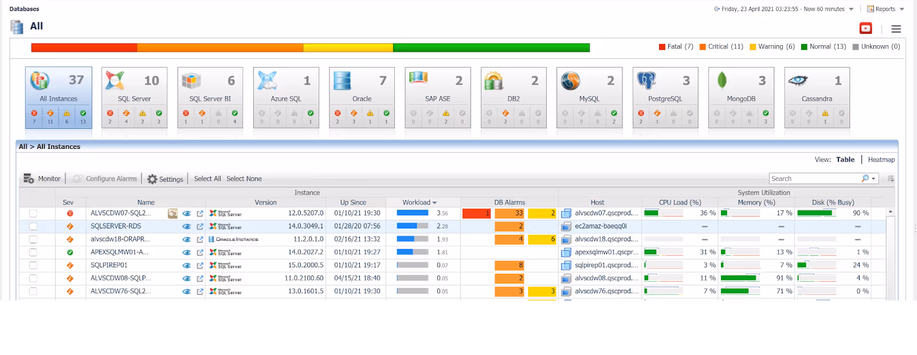The width and height of the screenshot is (917, 355).
Task: Select the SQL Server tile icon
Action: [115, 81]
